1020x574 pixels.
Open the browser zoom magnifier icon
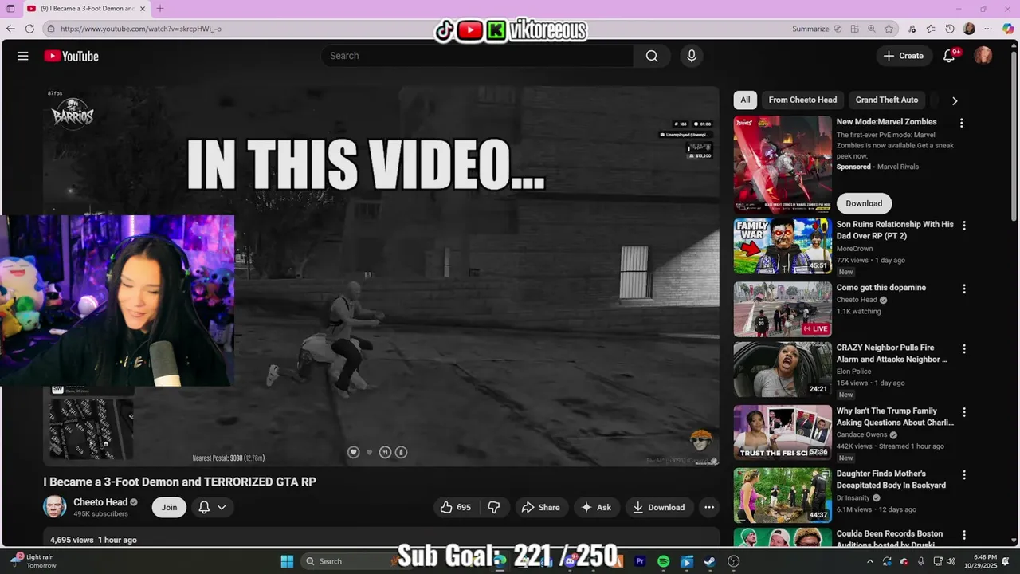872,29
